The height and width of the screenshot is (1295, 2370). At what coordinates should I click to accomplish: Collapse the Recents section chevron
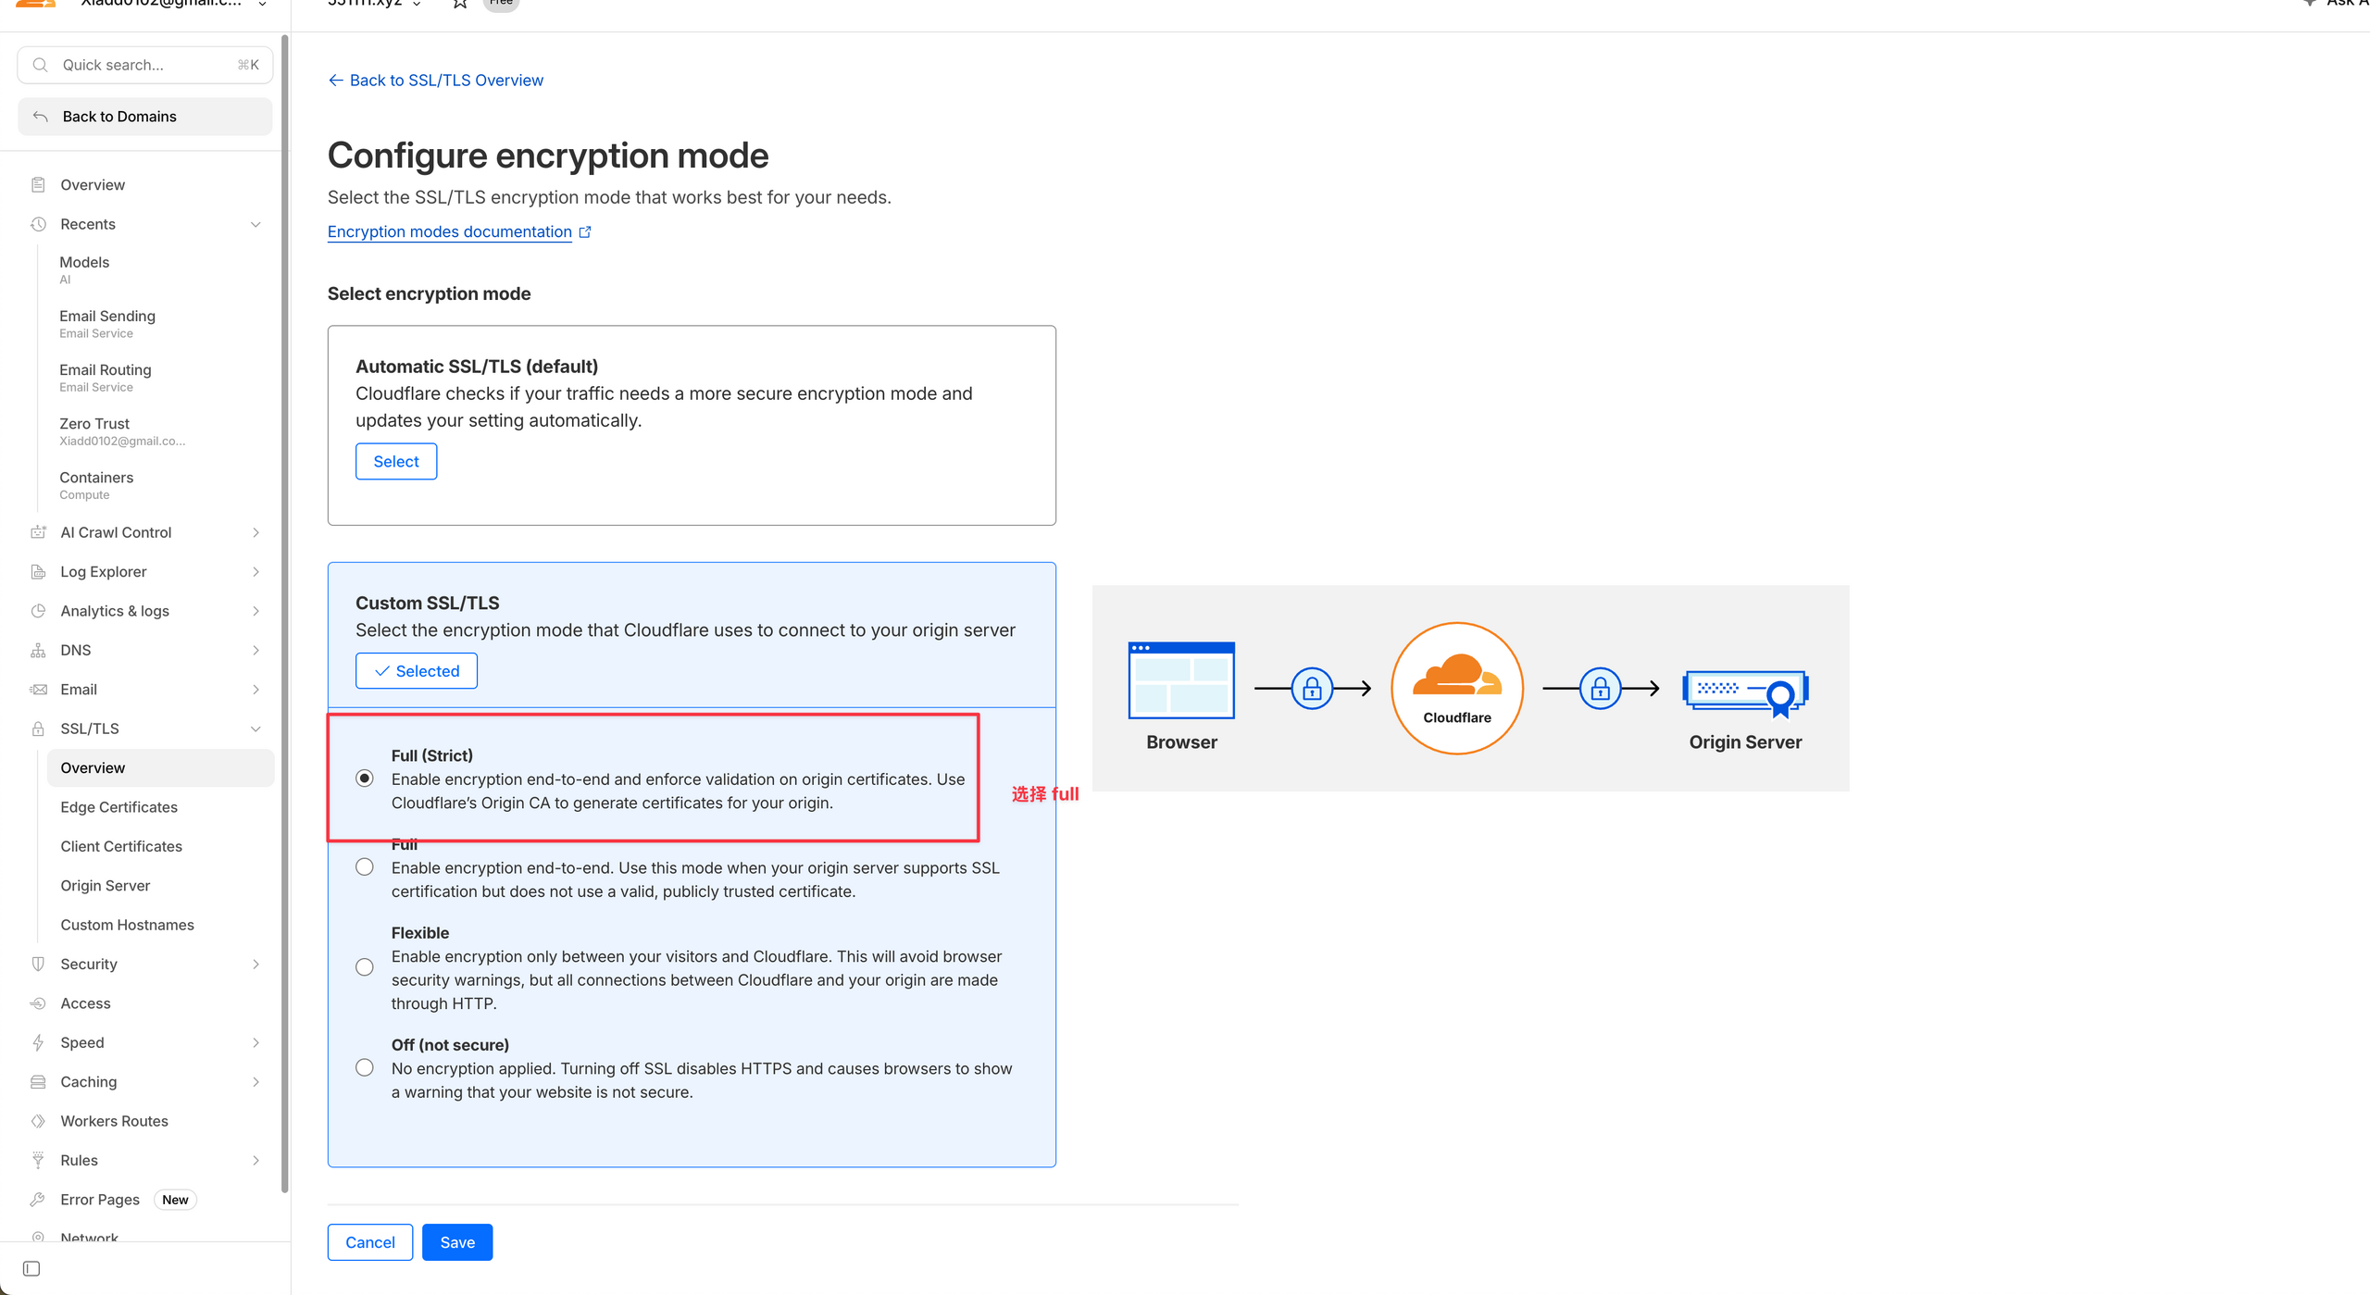point(256,224)
